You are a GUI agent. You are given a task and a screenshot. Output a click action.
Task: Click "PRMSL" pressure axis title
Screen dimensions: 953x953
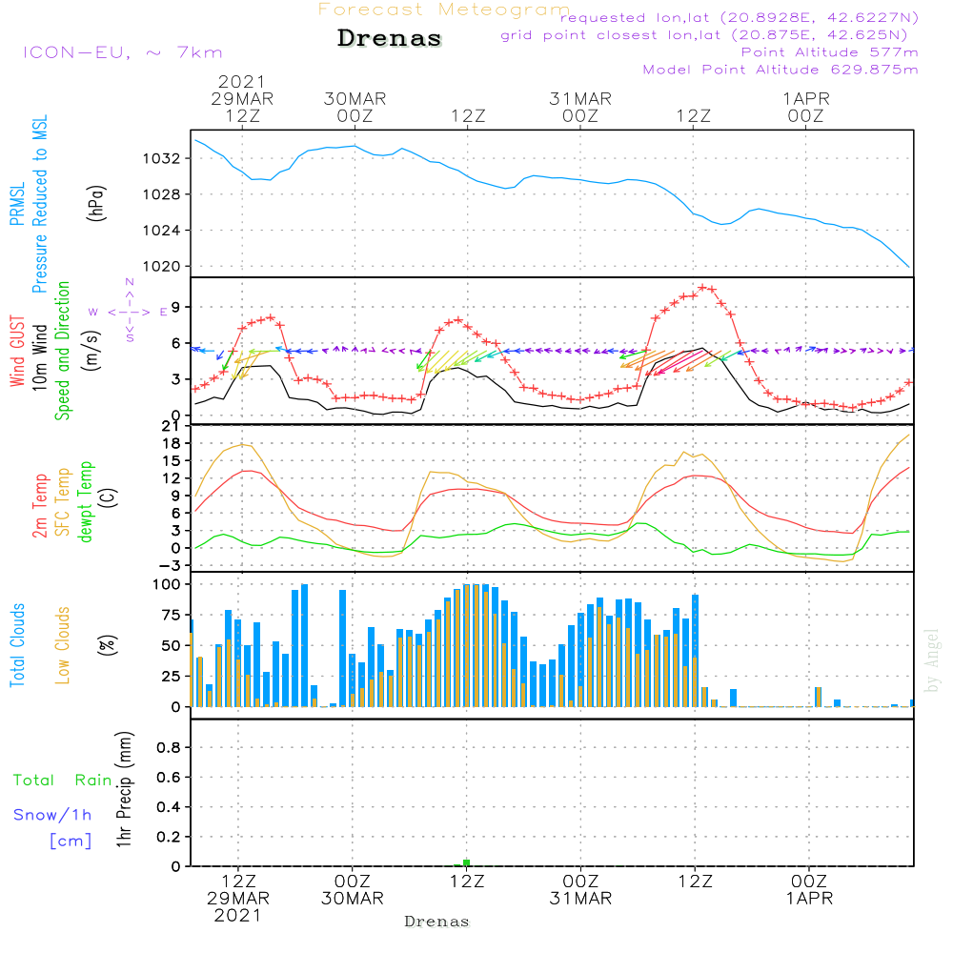click(x=17, y=203)
